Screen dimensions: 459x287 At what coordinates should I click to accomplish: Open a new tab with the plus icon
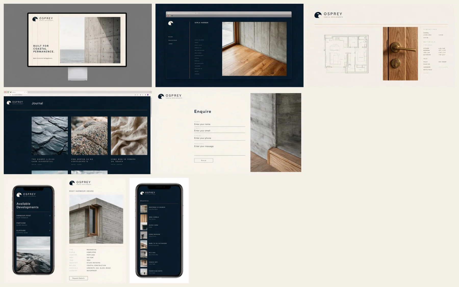coord(29,92)
